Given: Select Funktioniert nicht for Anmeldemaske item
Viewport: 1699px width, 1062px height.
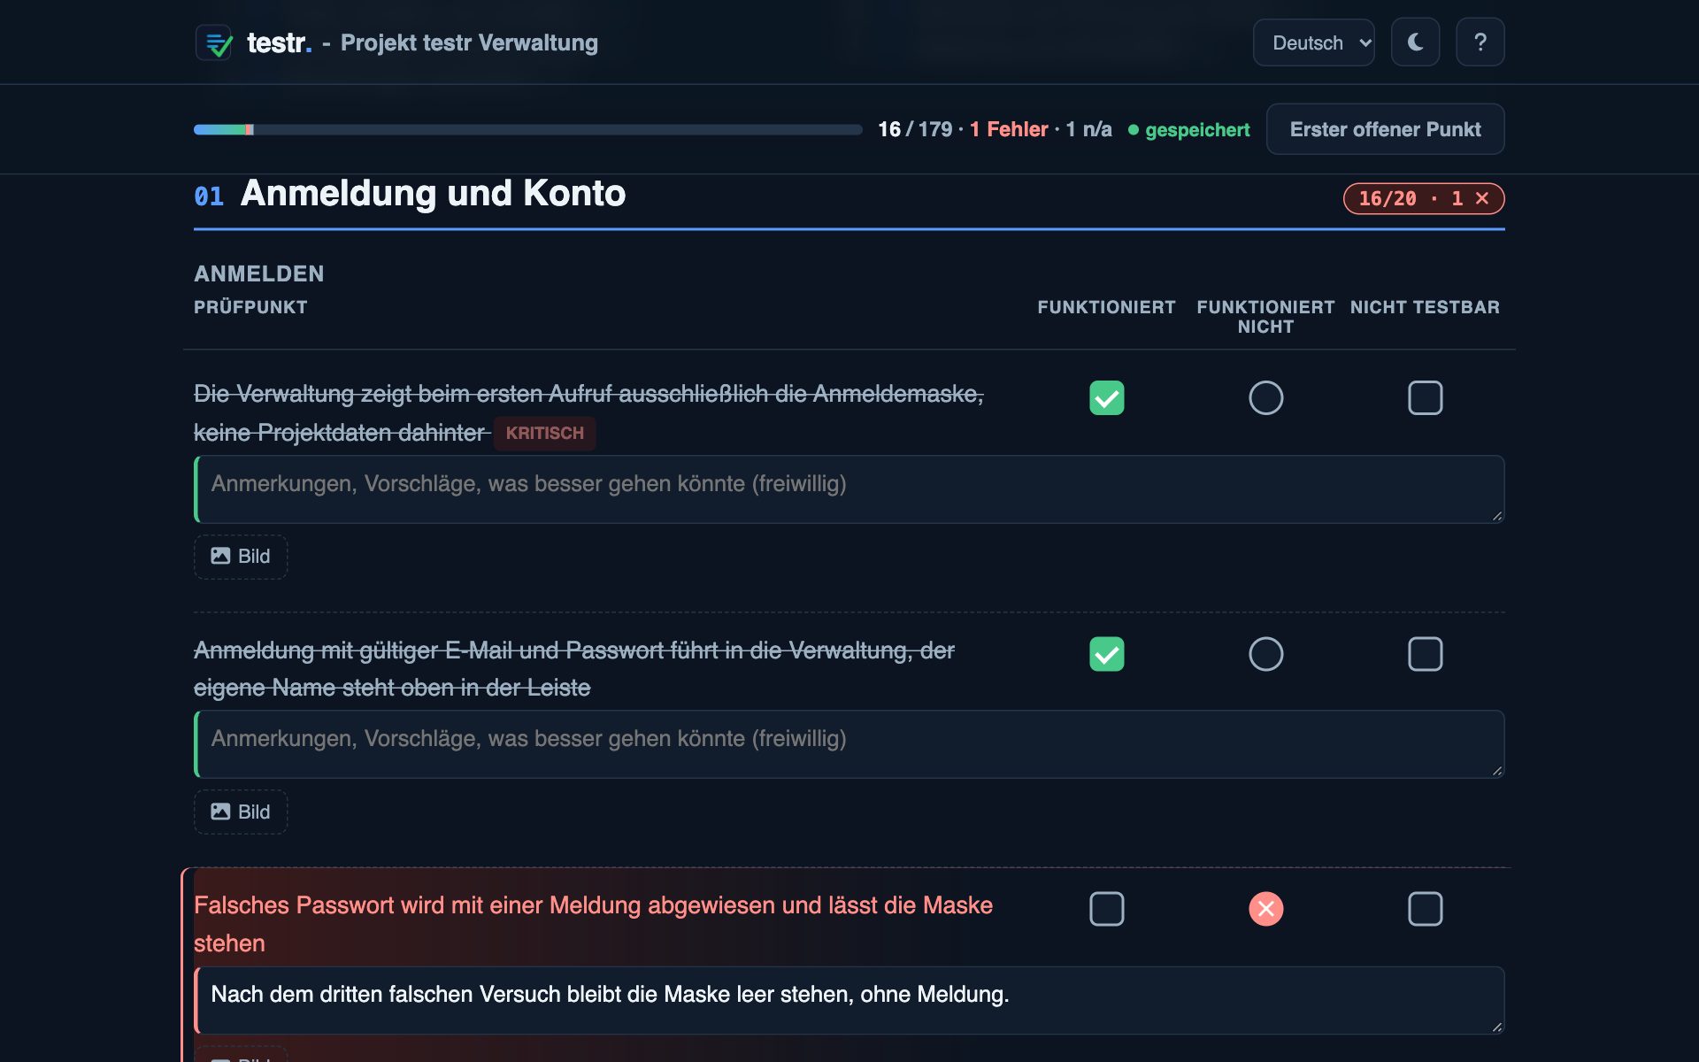Looking at the screenshot, I should point(1265,398).
